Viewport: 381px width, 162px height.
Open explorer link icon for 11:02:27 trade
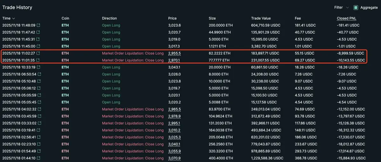[38, 53]
